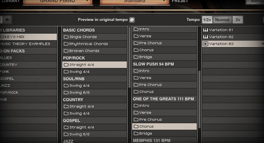Image resolution: width=264 pixels, height=143 pixels.
Task: Open Slow Push Pre Chorus folder
Action: tap(164, 85)
